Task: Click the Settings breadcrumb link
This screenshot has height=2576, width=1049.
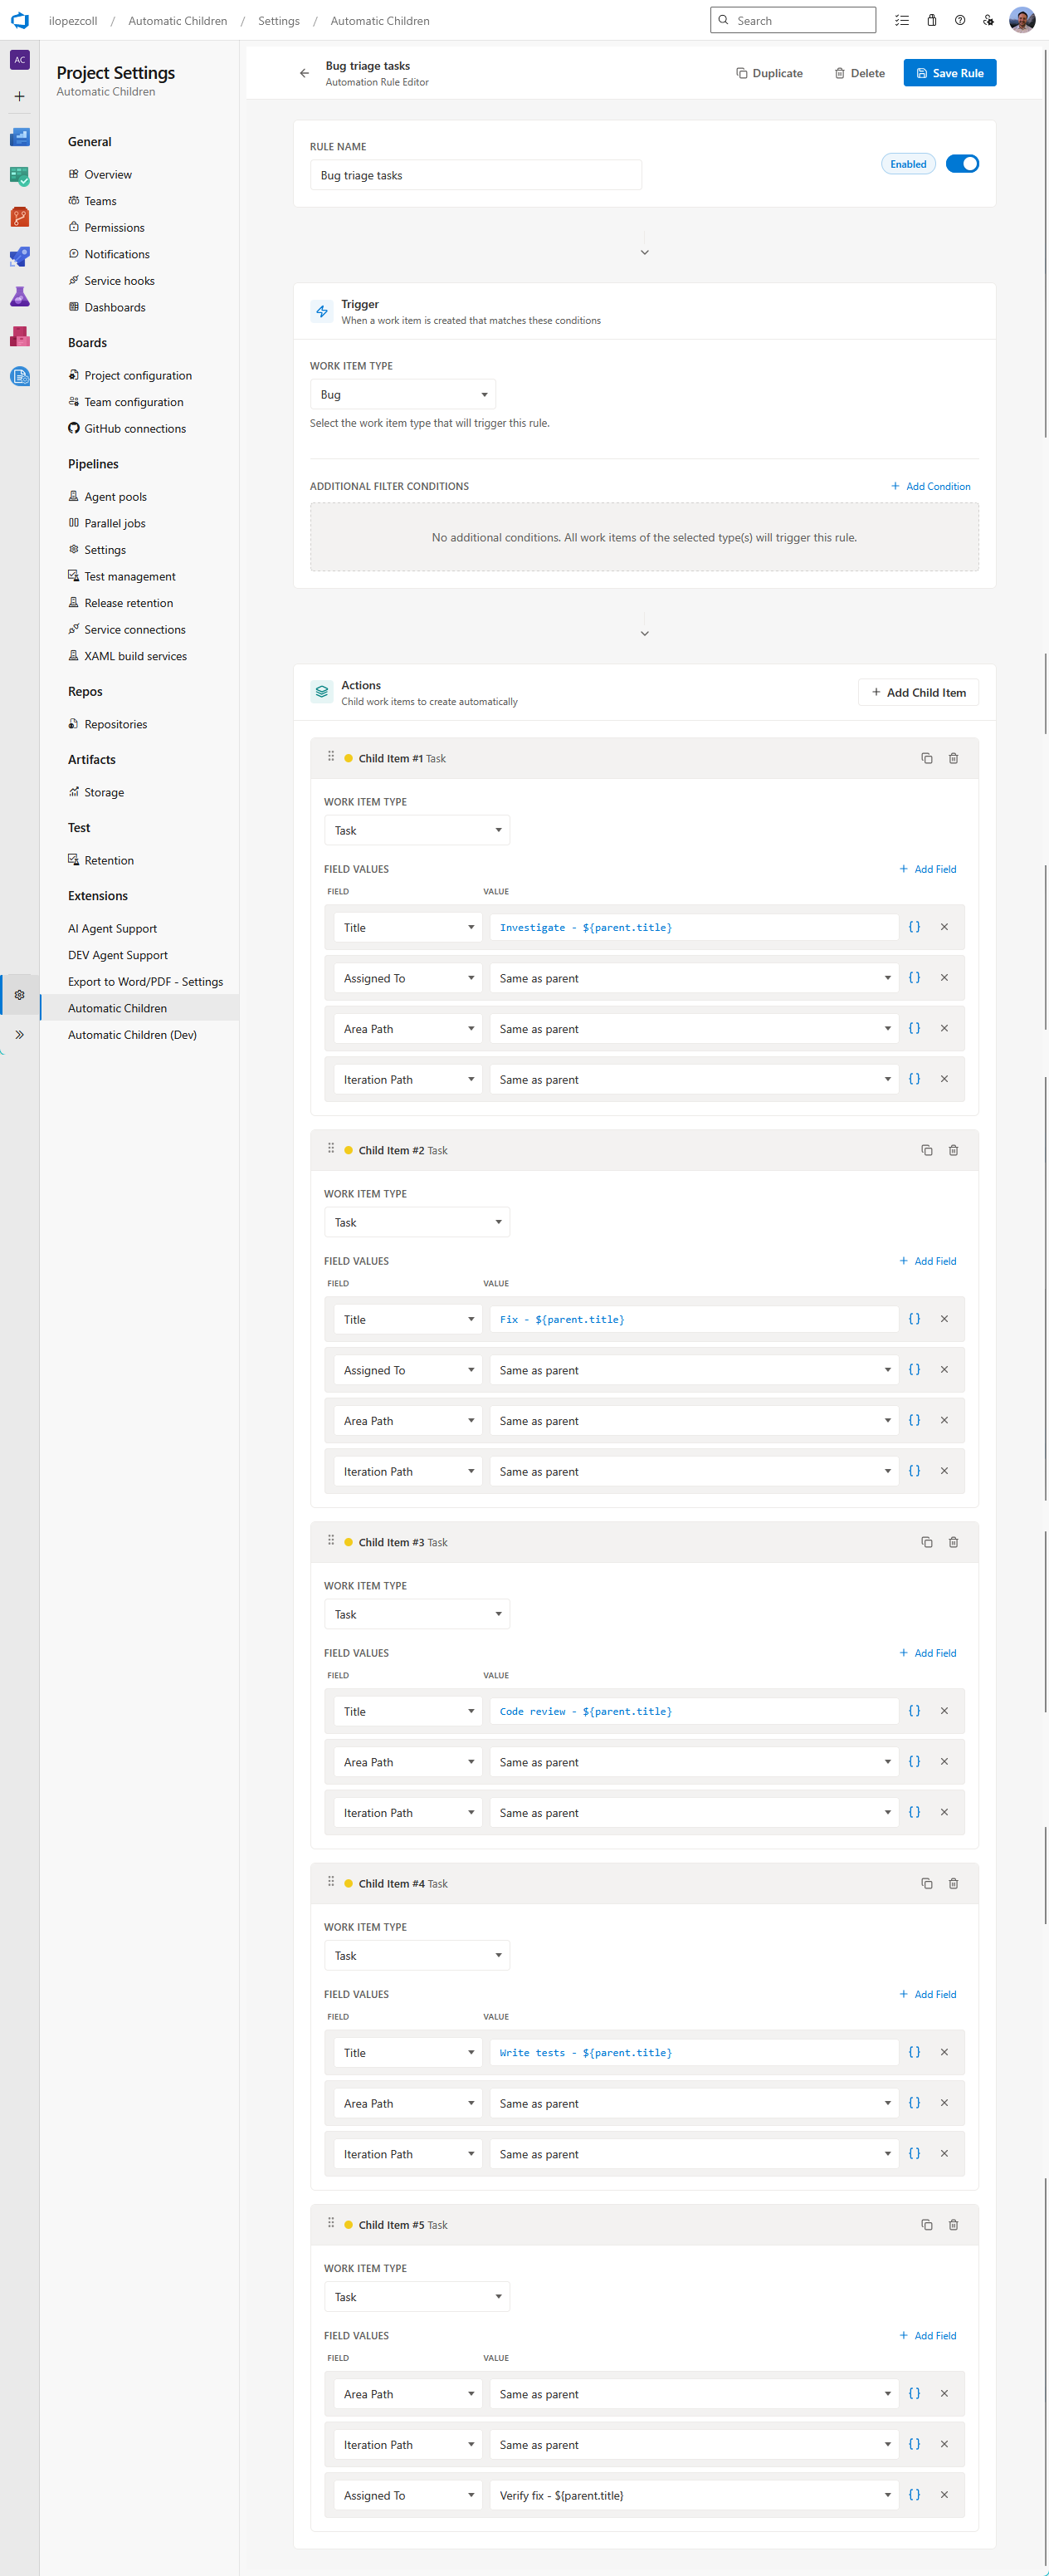Action: coord(279,20)
